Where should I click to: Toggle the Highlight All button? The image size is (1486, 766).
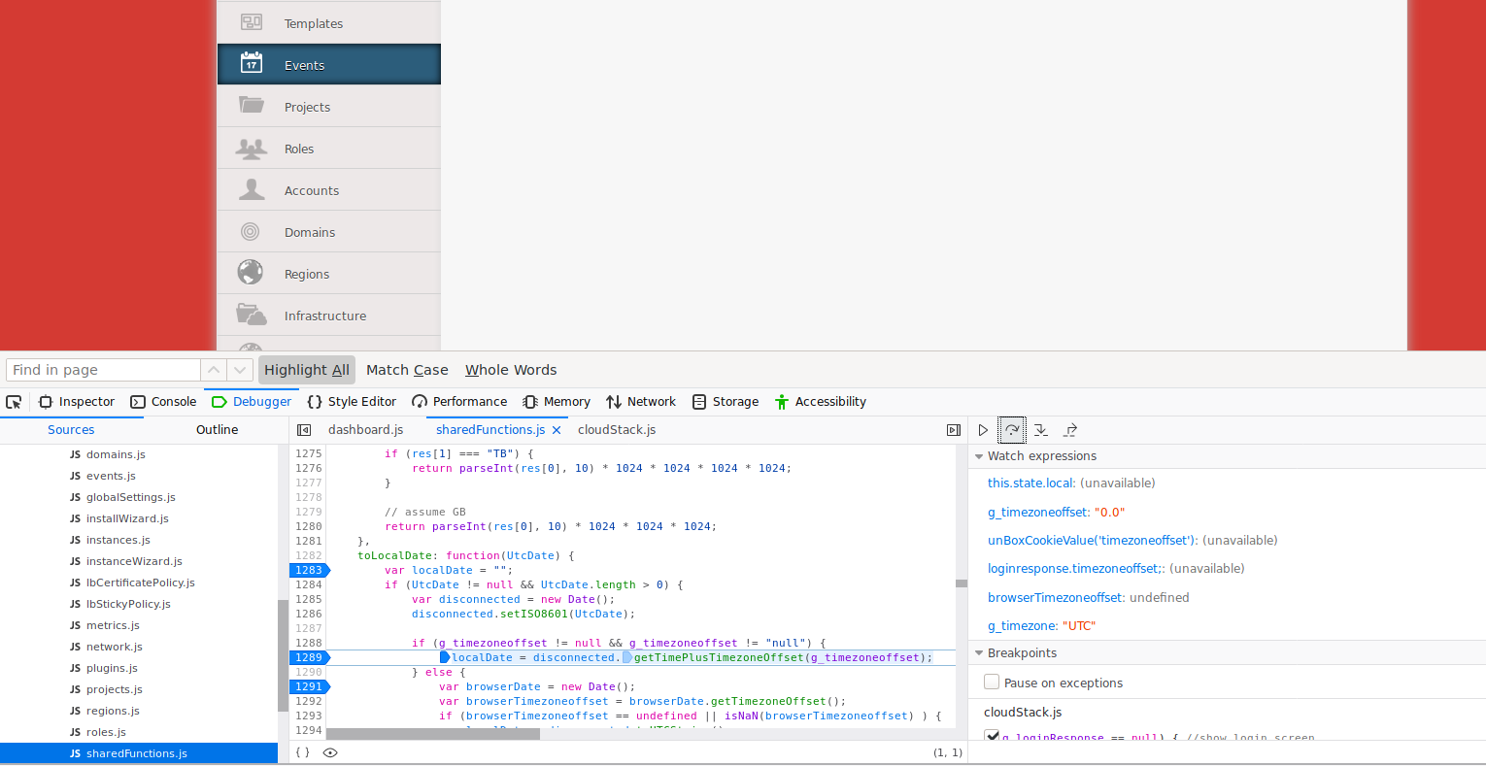pyautogui.click(x=307, y=370)
